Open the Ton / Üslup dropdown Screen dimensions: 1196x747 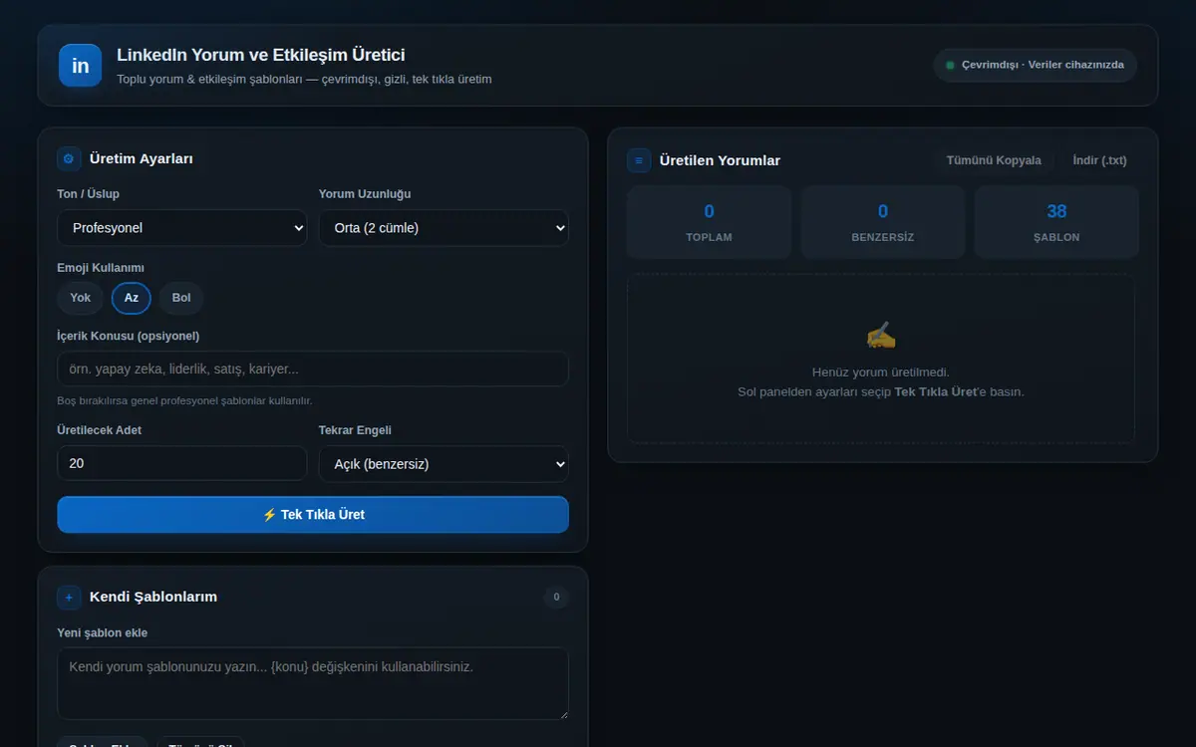click(x=182, y=228)
